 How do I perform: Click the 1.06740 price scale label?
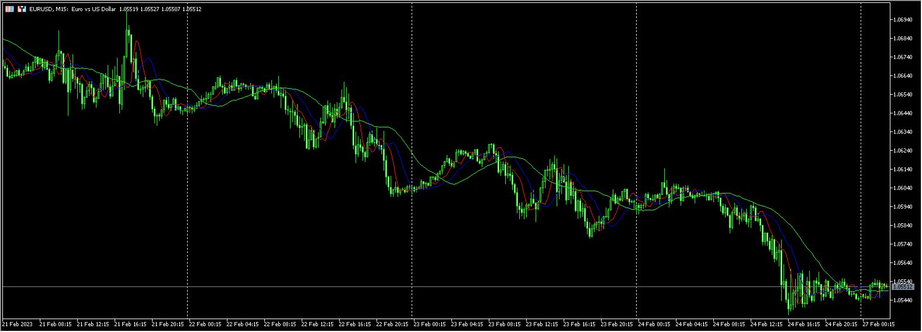903,57
